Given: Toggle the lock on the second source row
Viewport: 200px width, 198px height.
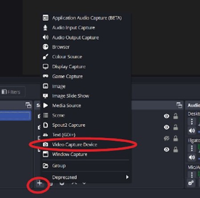Looking at the screenshot, I should [176, 127].
